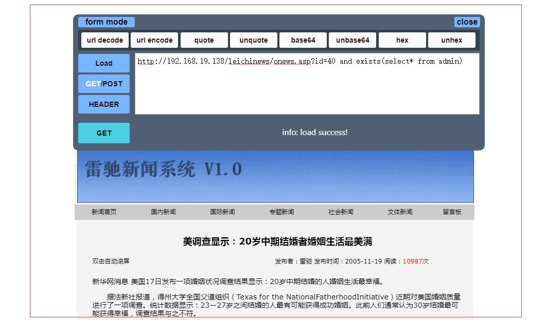The height and width of the screenshot is (320, 546).
Task: Encode text with base64
Action: [x=303, y=40]
